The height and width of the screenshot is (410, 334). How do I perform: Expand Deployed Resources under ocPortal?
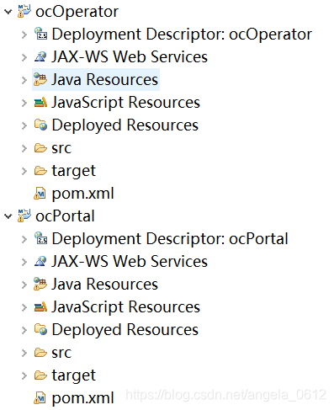(x=24, y=330)
